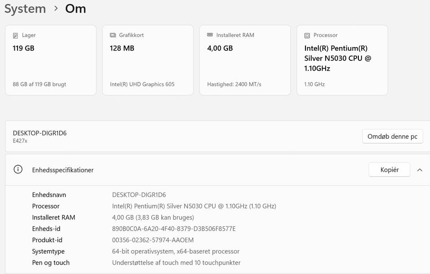
Task: Click the Enhedsnavn value text
Action: pos(139,195)
